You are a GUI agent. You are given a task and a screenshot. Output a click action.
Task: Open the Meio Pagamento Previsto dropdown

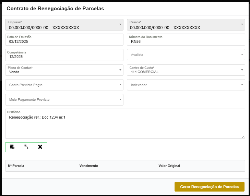pos(64,100)
